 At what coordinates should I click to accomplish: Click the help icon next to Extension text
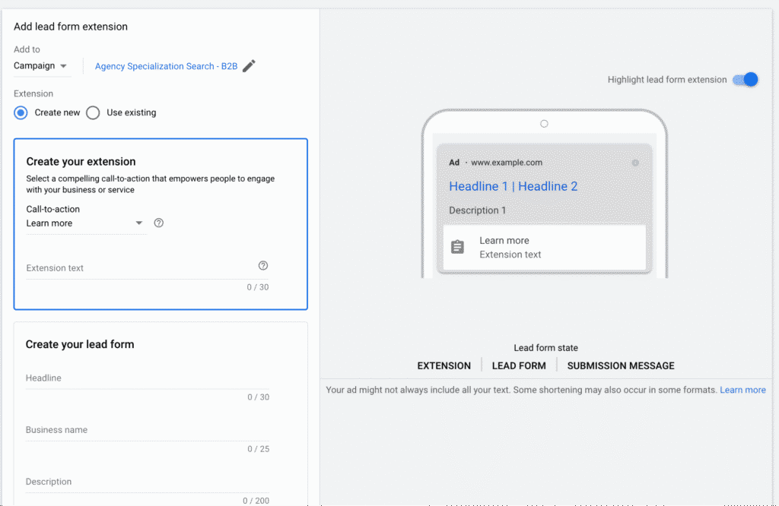point(263,265)
